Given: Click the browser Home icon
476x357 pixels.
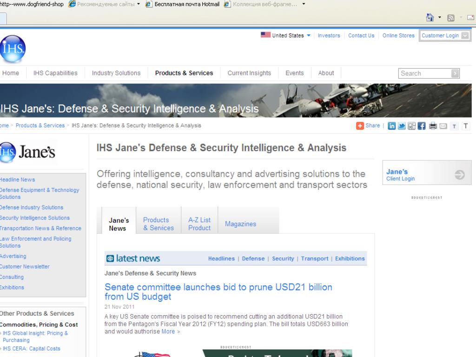Looking at the screenshot, I should click(x=430, y=17).
